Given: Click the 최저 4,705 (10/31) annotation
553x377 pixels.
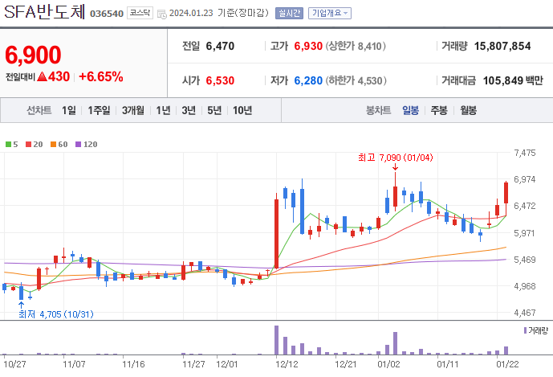Looking at the screenshot, I should click(56, 314).
